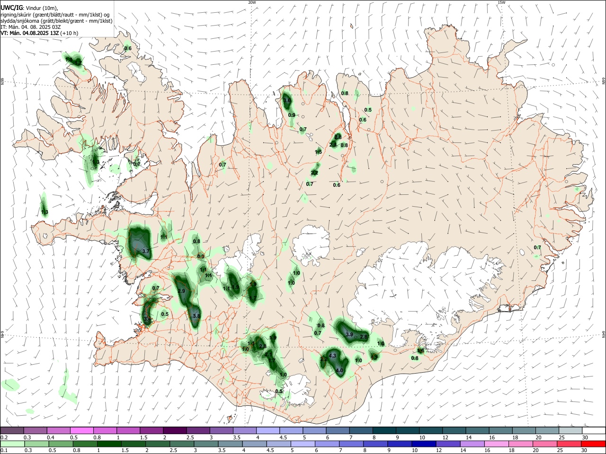
Task: Click the pale grey 25 swatch in the snow scale
Action: (570, 430)
